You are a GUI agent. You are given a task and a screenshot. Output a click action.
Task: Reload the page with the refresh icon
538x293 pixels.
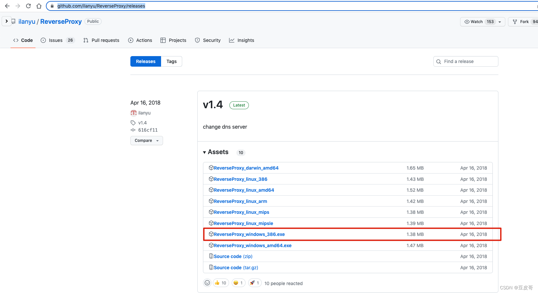tap(28, 6)
